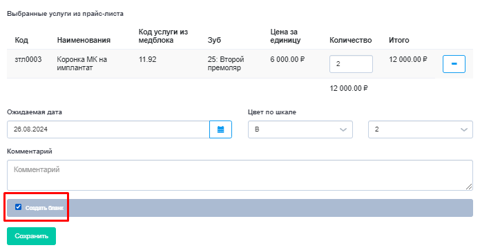
Task: Select the service code зтл0003 cell
Action: click(x=28, y=59)
